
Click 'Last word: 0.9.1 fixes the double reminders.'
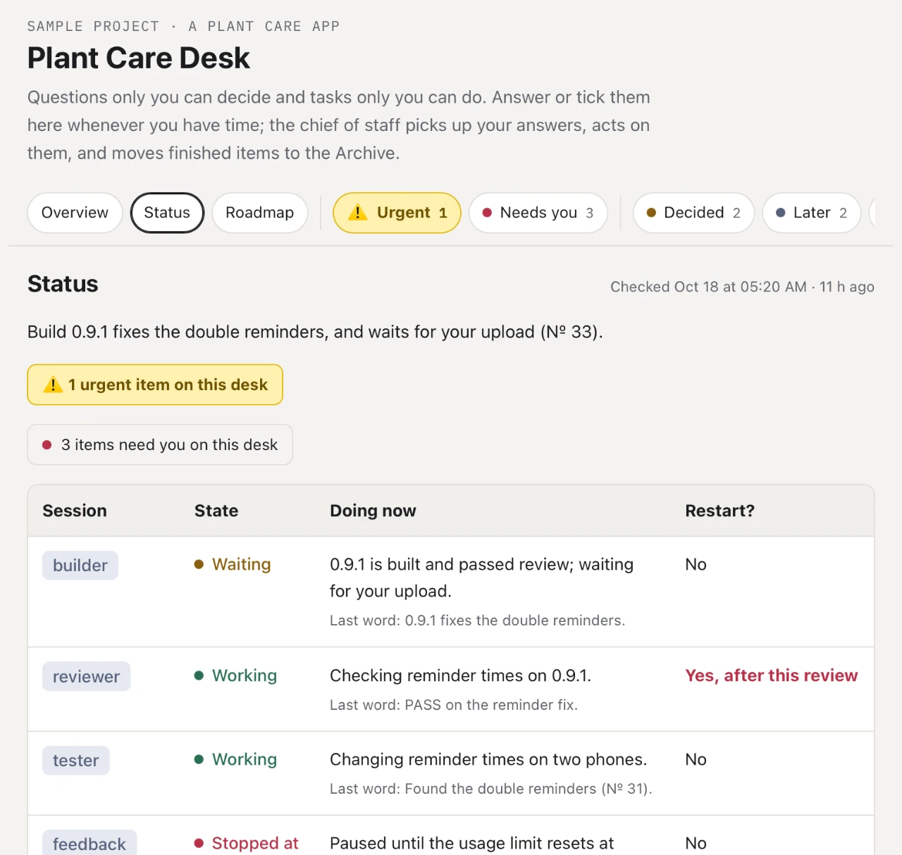[x=478, y=620]
